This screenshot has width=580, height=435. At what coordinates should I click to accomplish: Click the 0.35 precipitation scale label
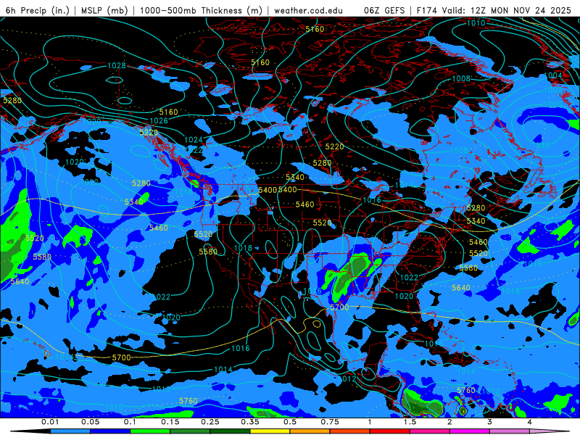click(x=250, y=422)
